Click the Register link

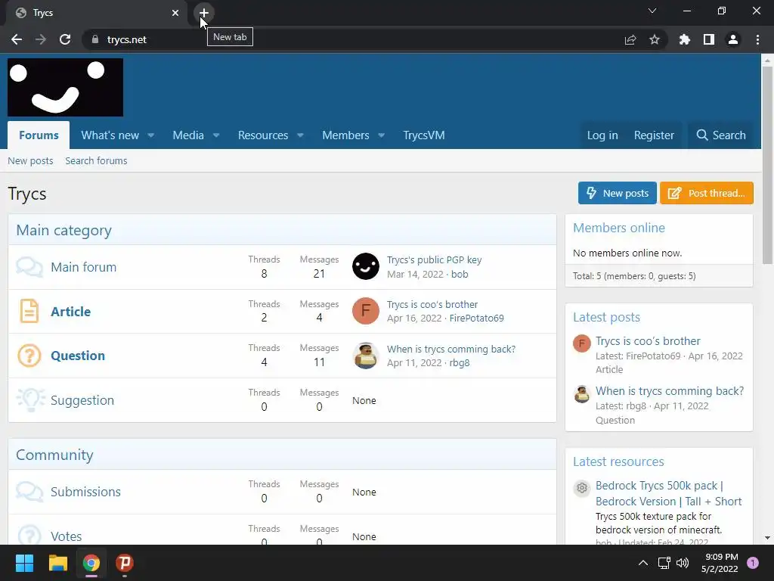(654, 135)
